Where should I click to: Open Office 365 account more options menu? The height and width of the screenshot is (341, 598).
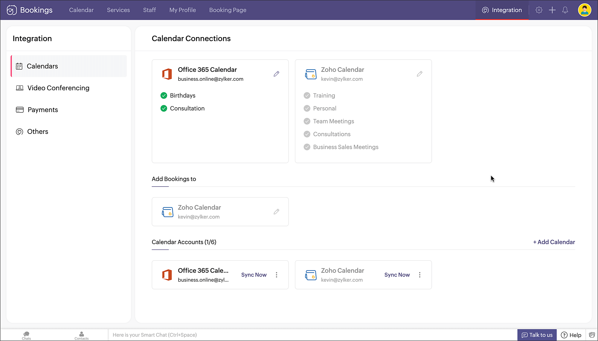[x=277, y=275]
